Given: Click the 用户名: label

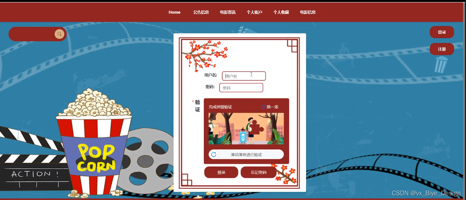Looking at the screenshot, I should 211,75.
